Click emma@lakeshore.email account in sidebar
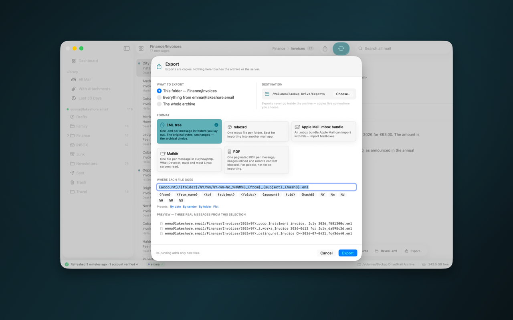This screenshot has width=513, height=320. tap(89, 109)
